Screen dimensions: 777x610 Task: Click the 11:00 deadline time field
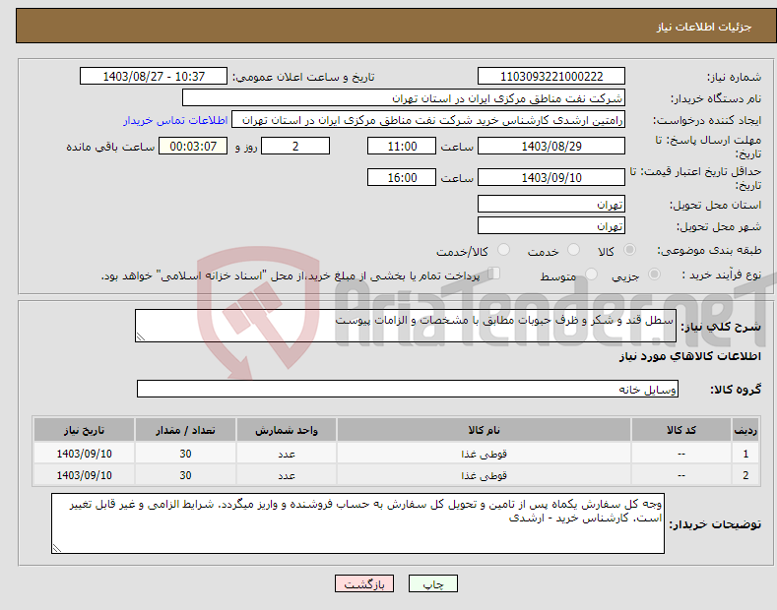pos(402,146)
